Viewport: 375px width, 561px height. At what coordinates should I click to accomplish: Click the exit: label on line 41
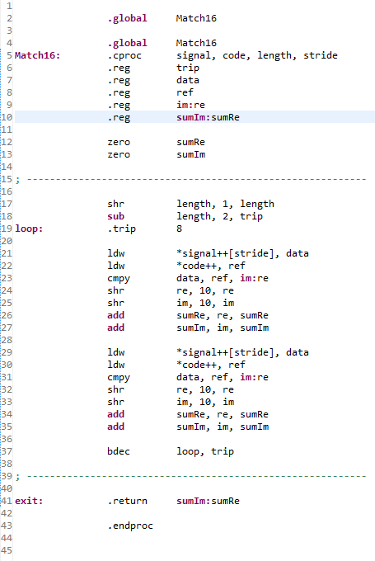click(29, 501)
